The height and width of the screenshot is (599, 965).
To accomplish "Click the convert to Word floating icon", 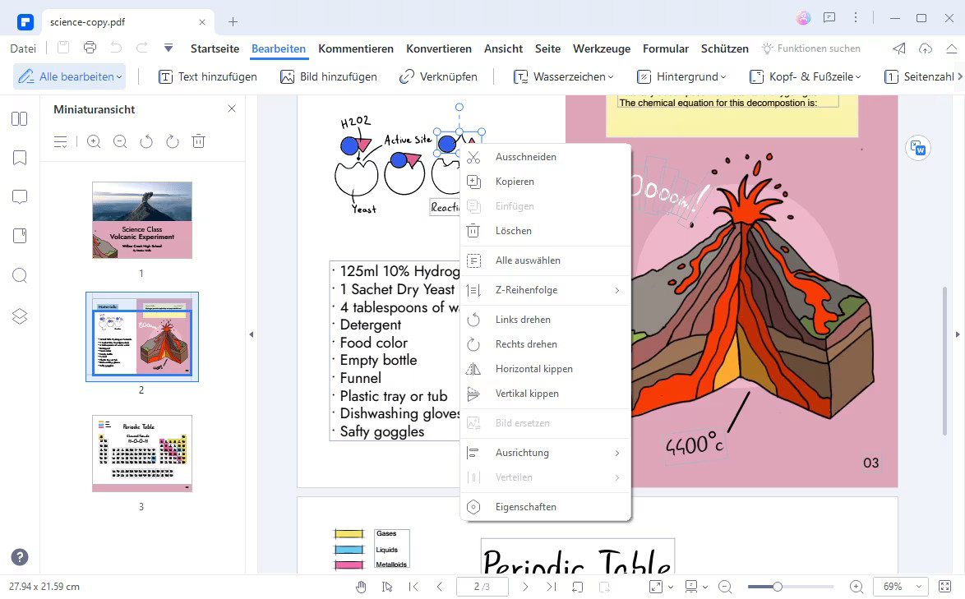I will coord(917,149).
